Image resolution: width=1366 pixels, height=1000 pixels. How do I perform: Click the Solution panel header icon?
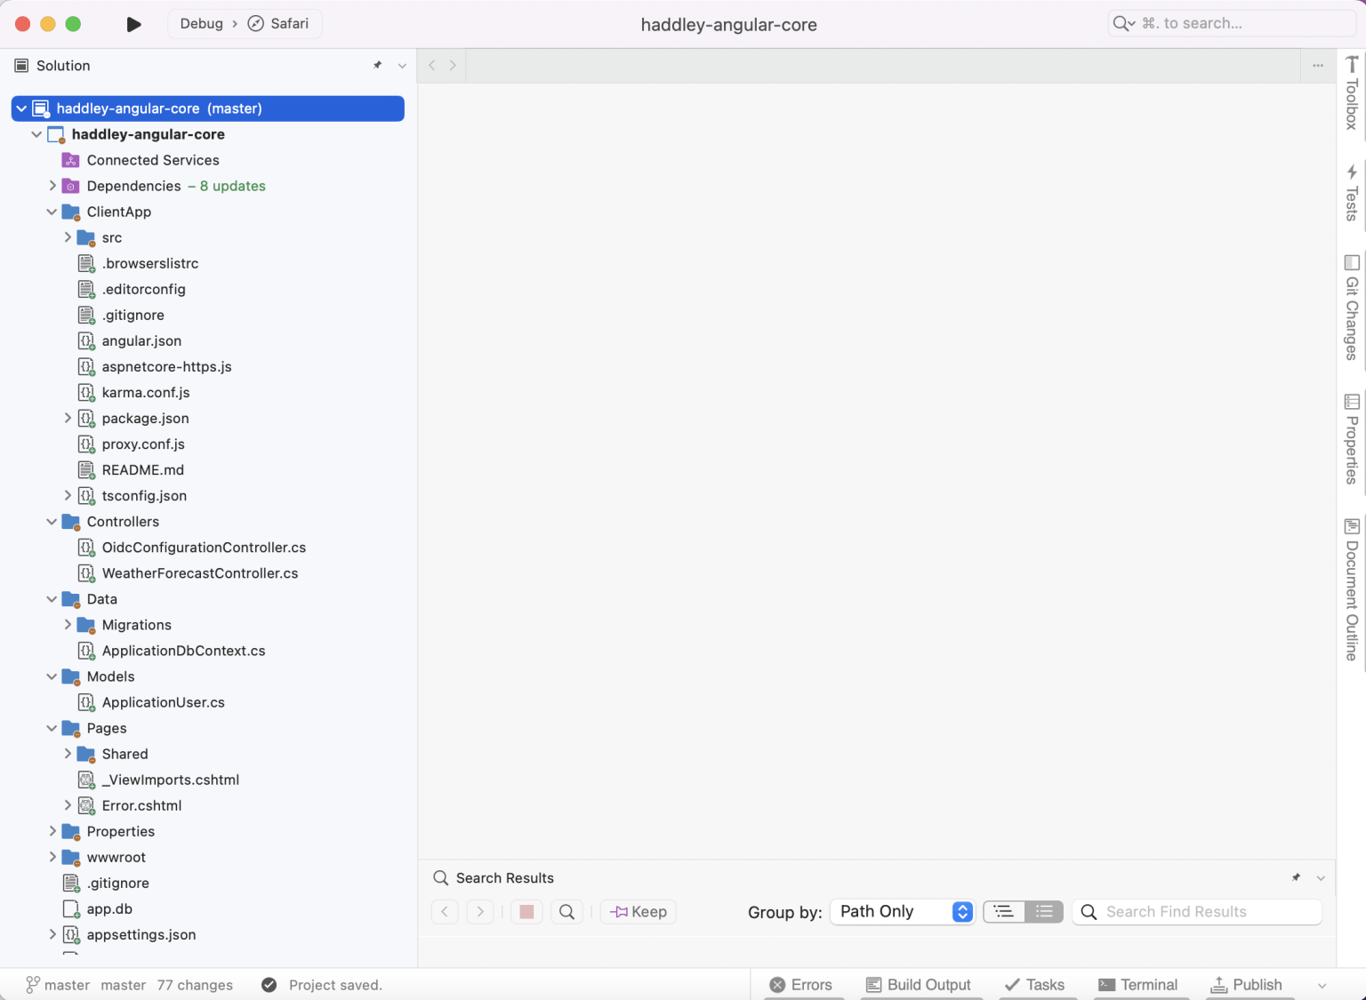(22, 65)
